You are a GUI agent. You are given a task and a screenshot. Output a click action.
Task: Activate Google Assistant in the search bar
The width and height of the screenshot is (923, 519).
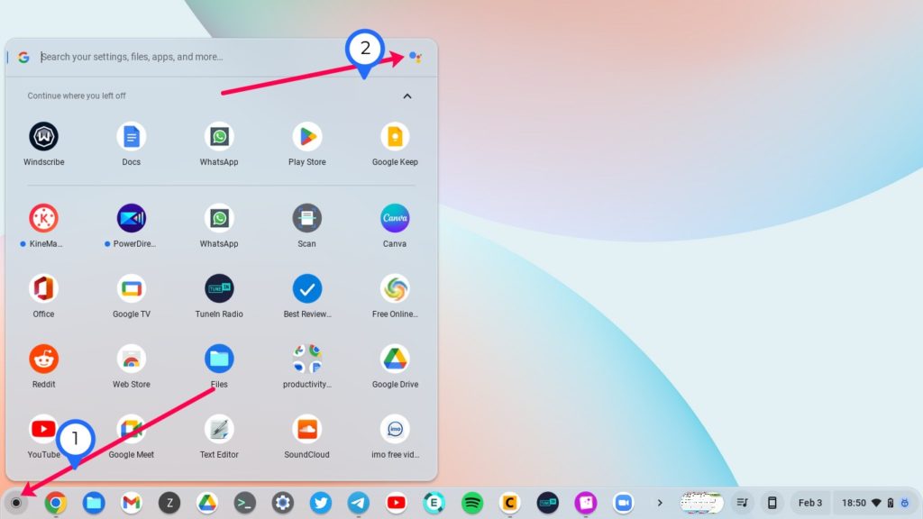(416, 57)
